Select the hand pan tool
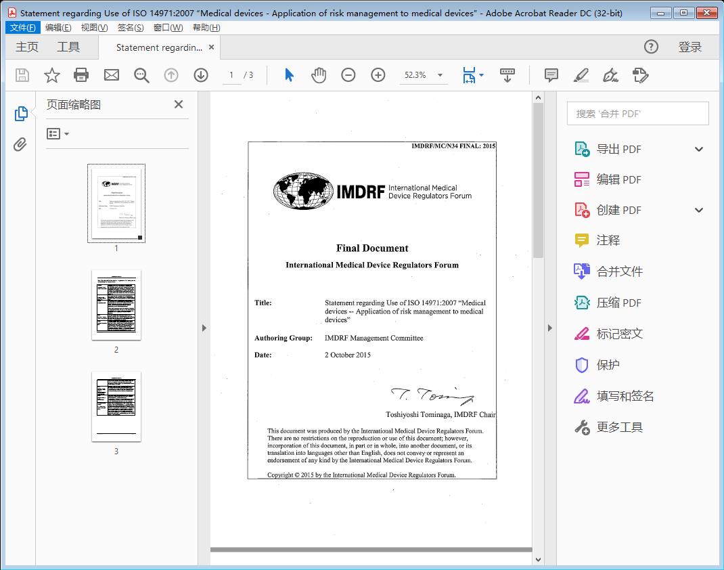 [319, 75]
